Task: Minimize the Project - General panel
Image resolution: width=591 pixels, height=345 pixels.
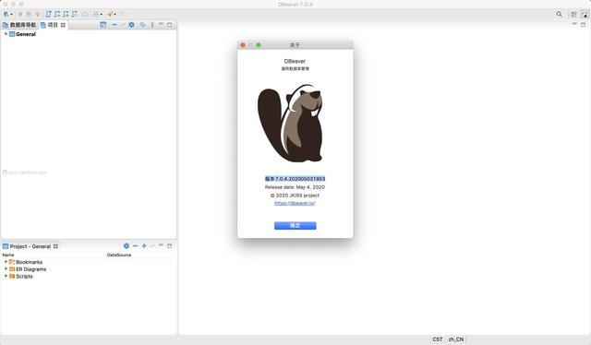Action: click(x=161, y=245)
